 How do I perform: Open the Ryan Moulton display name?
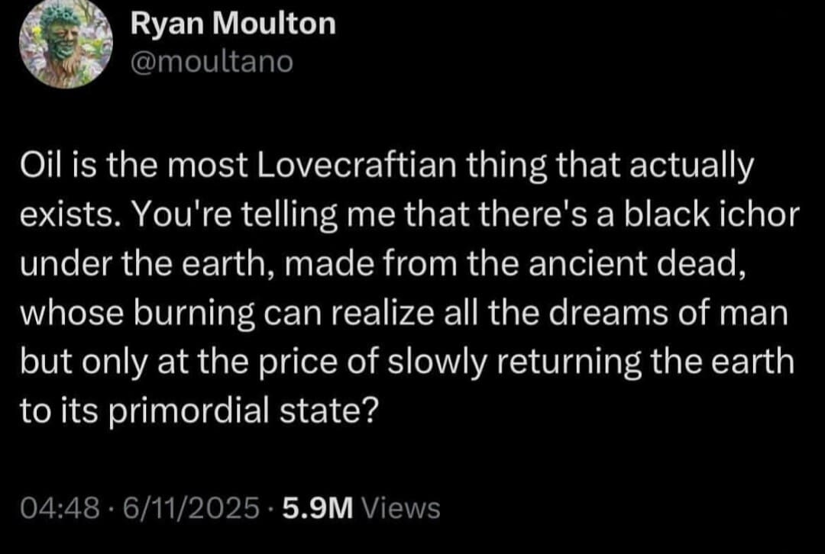[x=232, y=24]
